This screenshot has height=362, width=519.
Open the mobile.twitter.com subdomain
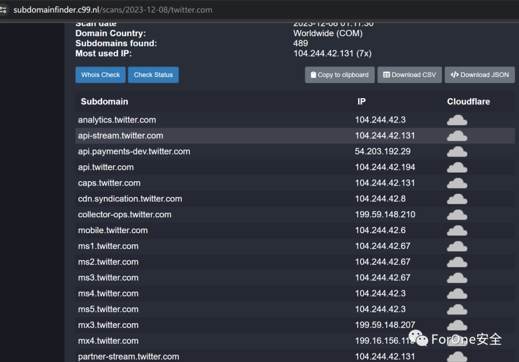(x=113, y=230)
